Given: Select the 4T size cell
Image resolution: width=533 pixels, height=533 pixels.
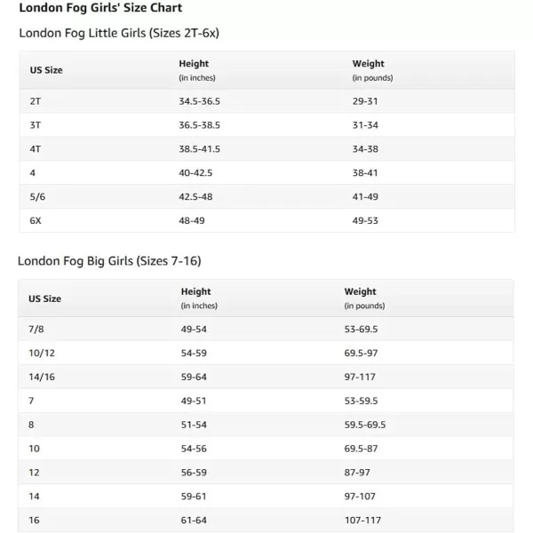Looking at the screenshot, I should 36,149.
